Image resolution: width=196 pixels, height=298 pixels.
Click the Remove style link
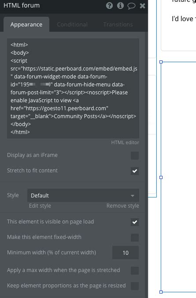(x=123, y=206)
